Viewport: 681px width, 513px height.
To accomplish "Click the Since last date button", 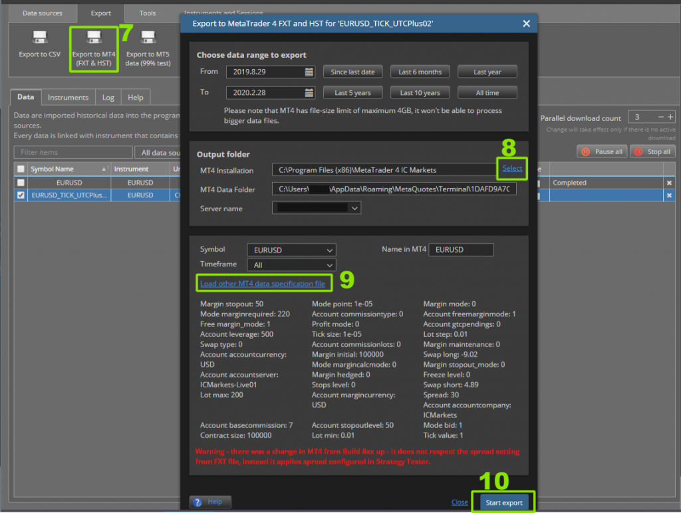I will [x=352, y=72].
